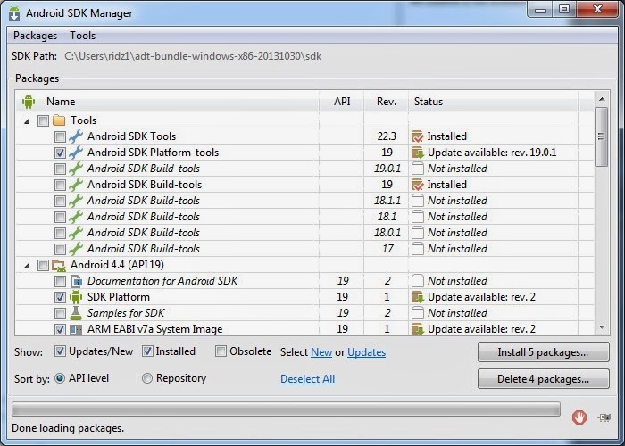Click the New link
Viewport: 625px width, 446px height.
(321, 352)
